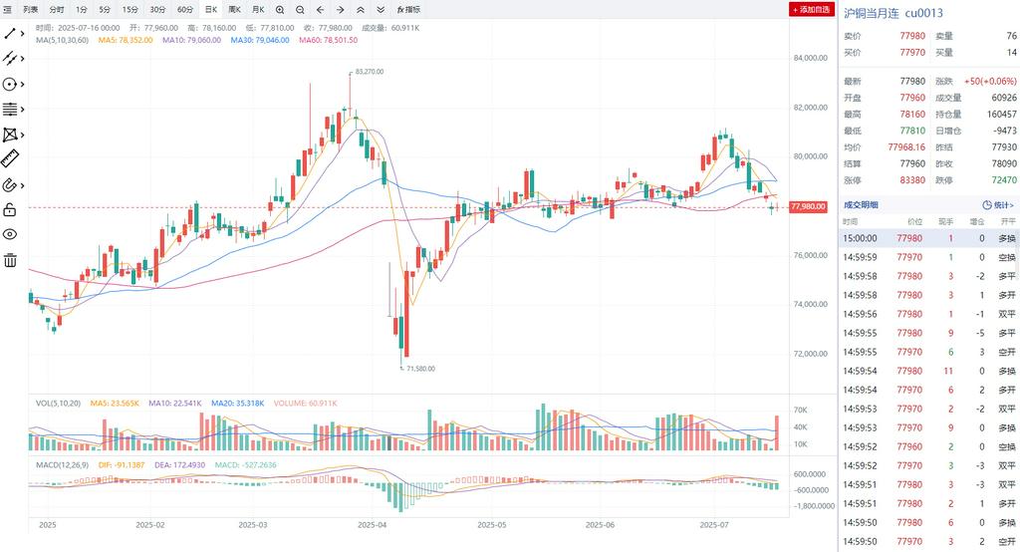The image size is (1020, 552).
Task: Shift the chart right with the right arrow
Action: 341,9
